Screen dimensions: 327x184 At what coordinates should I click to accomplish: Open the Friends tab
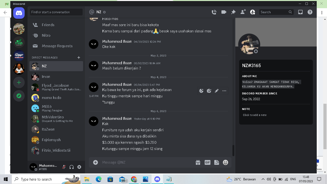56,25
